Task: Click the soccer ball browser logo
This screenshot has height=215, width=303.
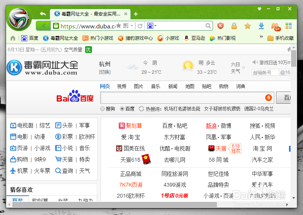Action: click(x=19, y=19)
